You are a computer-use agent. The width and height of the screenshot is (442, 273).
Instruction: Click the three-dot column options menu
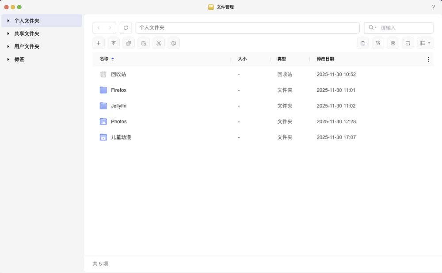(428, 59)
